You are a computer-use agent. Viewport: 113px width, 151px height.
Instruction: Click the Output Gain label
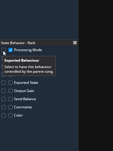point(24,91)
